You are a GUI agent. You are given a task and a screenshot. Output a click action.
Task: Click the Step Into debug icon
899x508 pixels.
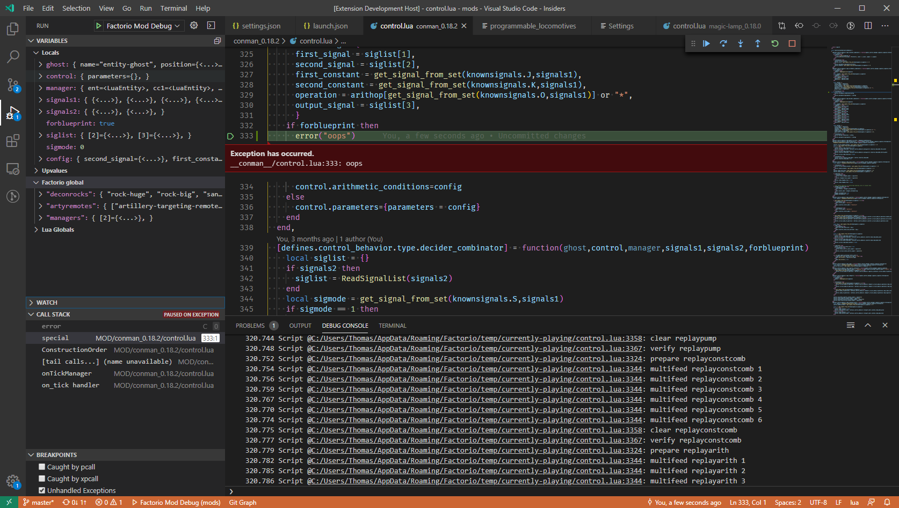[x=741, y=43]
